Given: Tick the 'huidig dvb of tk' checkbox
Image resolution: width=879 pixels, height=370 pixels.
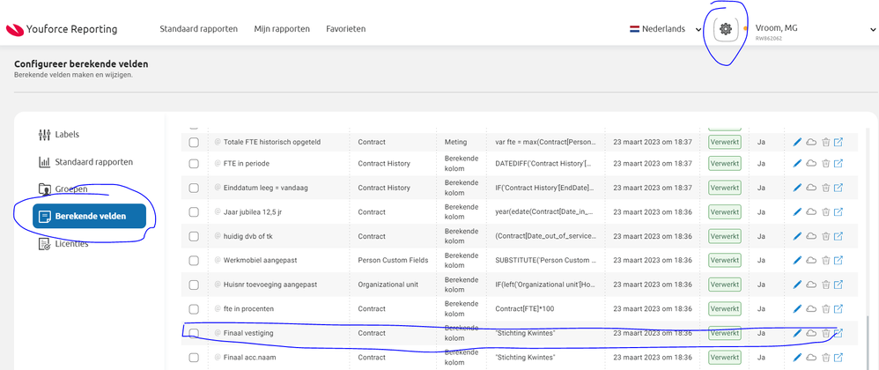Looking at the screenshot, I should [194, 237].
